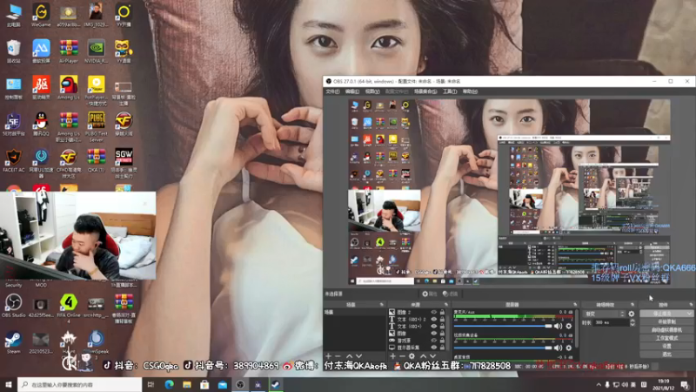Adjust the 麦克风/Aux volume slider
The width and height of the screenshot is (696, 392).
click(503, 326)
